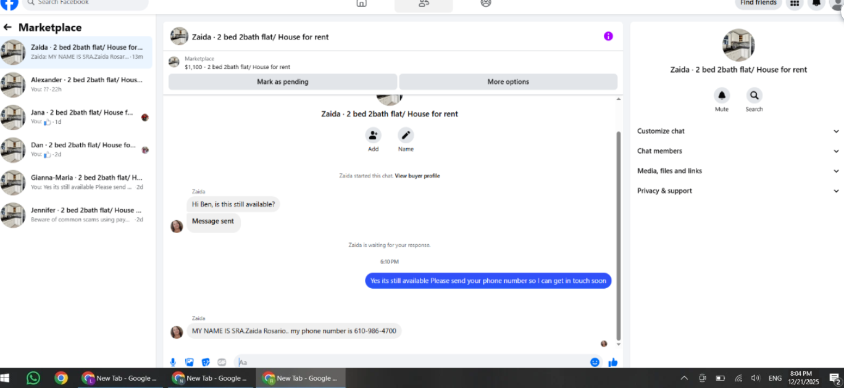
Task: Open Windows notification center icon
Action: click(x=835, y=378)
